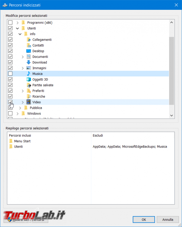Click the Programmi (x86) folder icon
The width and height of the screenshot is (182, 227).
23,22
